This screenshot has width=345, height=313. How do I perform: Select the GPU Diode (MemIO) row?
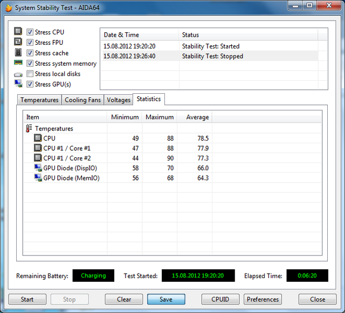(71, 178)
